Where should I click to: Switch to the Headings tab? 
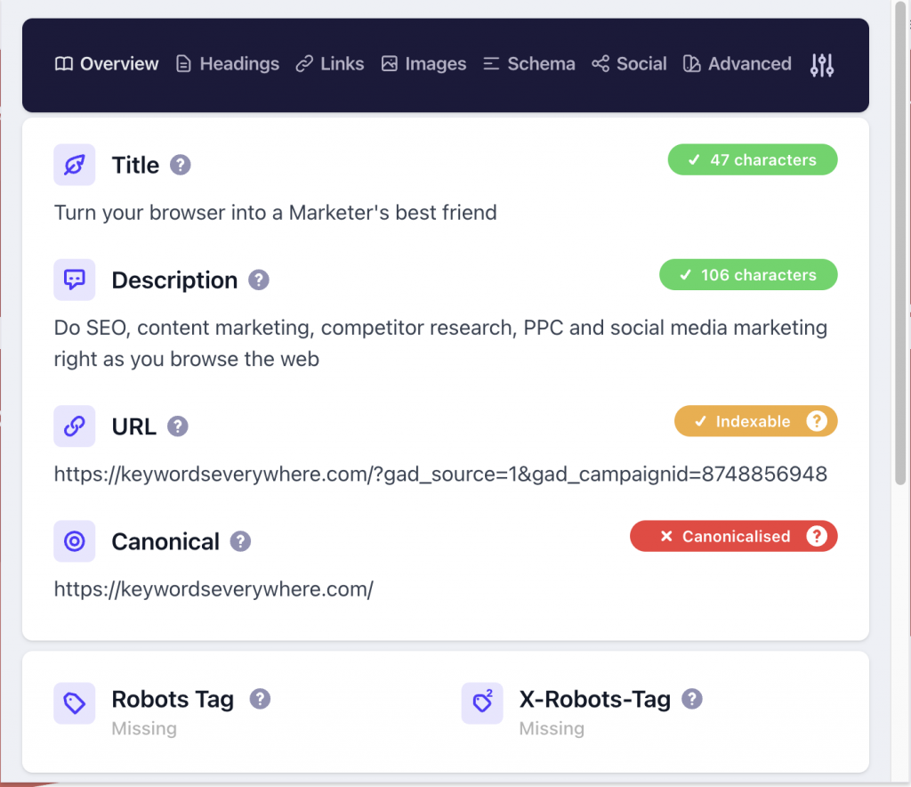point(228,64)
